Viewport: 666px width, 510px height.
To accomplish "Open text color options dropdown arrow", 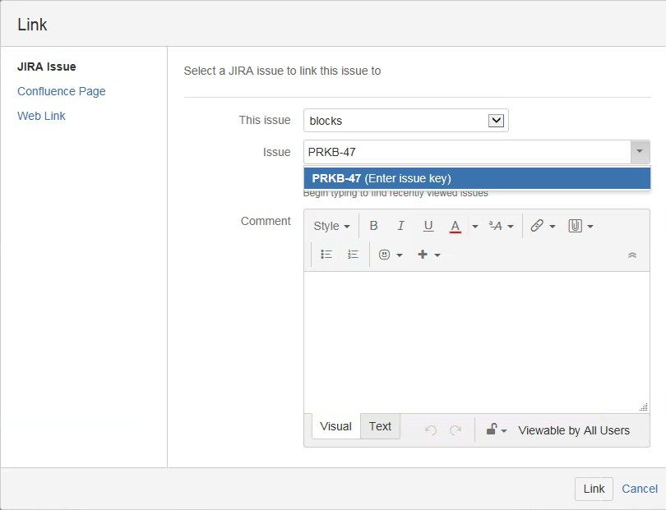I will (x=475, y=227).
